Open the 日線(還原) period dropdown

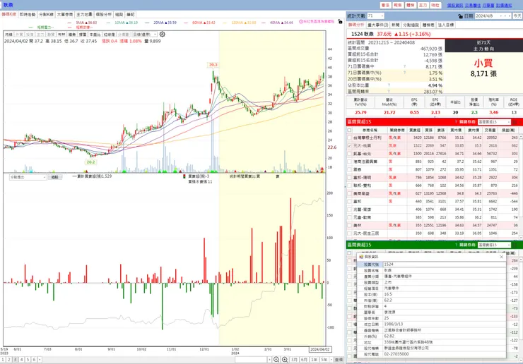[144, 35]
